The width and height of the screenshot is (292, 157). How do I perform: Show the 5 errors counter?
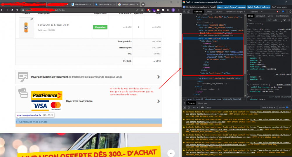(278, 12)
